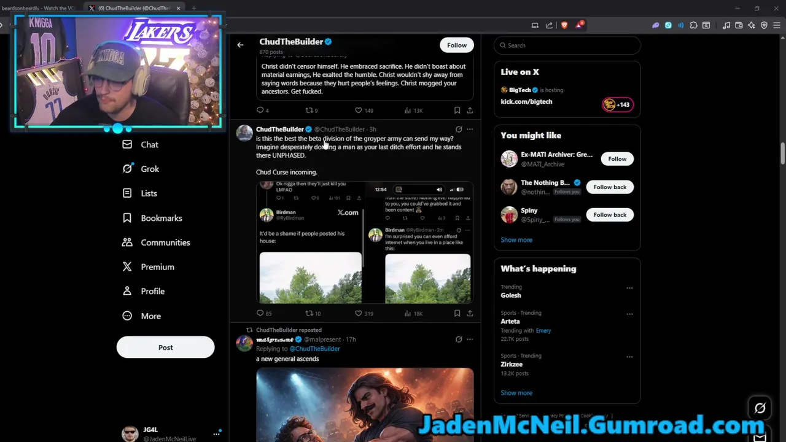
Task: Open kick.com/bigtech live broadcast
Action: pos(526,102)
